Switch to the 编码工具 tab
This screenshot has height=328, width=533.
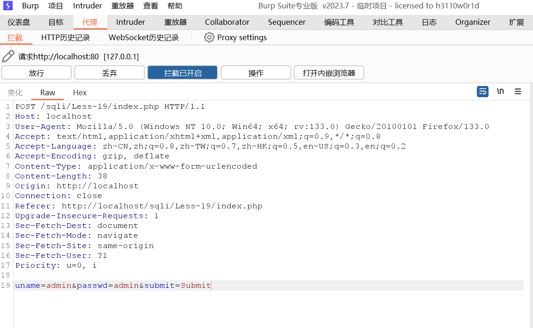[339, 22]
